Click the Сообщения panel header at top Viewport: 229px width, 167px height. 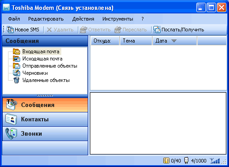coord(45,41)
